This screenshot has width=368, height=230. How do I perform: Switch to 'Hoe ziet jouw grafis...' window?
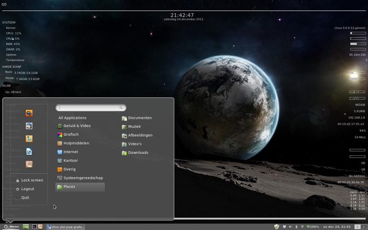click(x=65, y=227)
